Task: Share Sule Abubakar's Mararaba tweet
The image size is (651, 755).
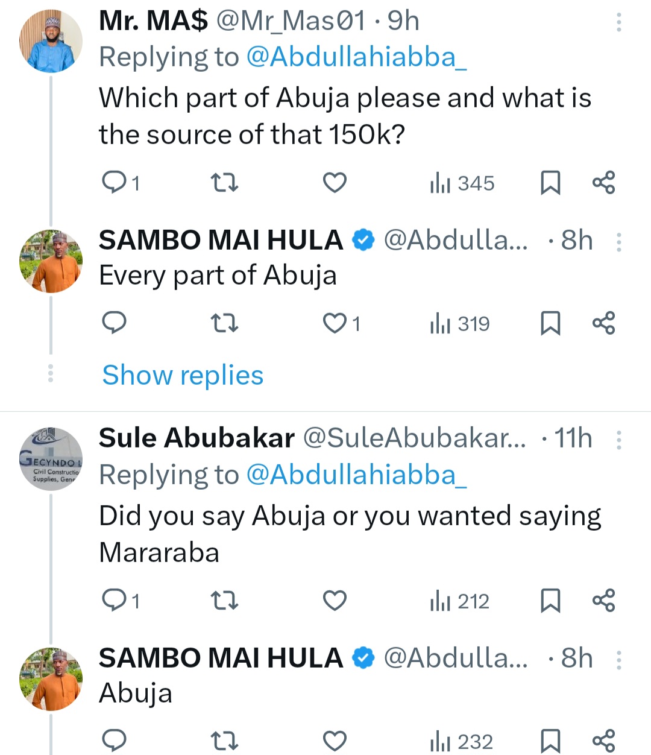Action: (603, 601)
